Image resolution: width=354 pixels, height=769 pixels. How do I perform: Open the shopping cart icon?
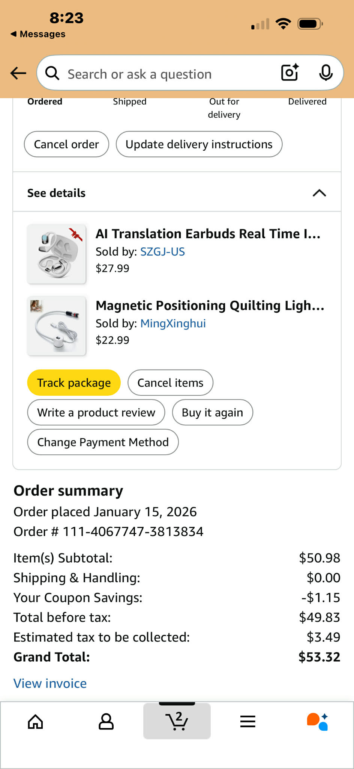177,721
